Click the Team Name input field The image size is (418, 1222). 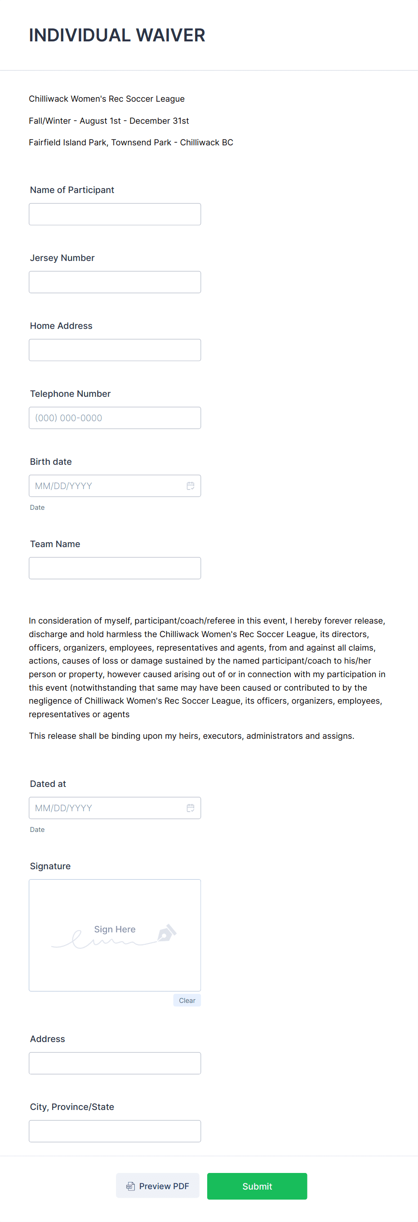(115, 568)
